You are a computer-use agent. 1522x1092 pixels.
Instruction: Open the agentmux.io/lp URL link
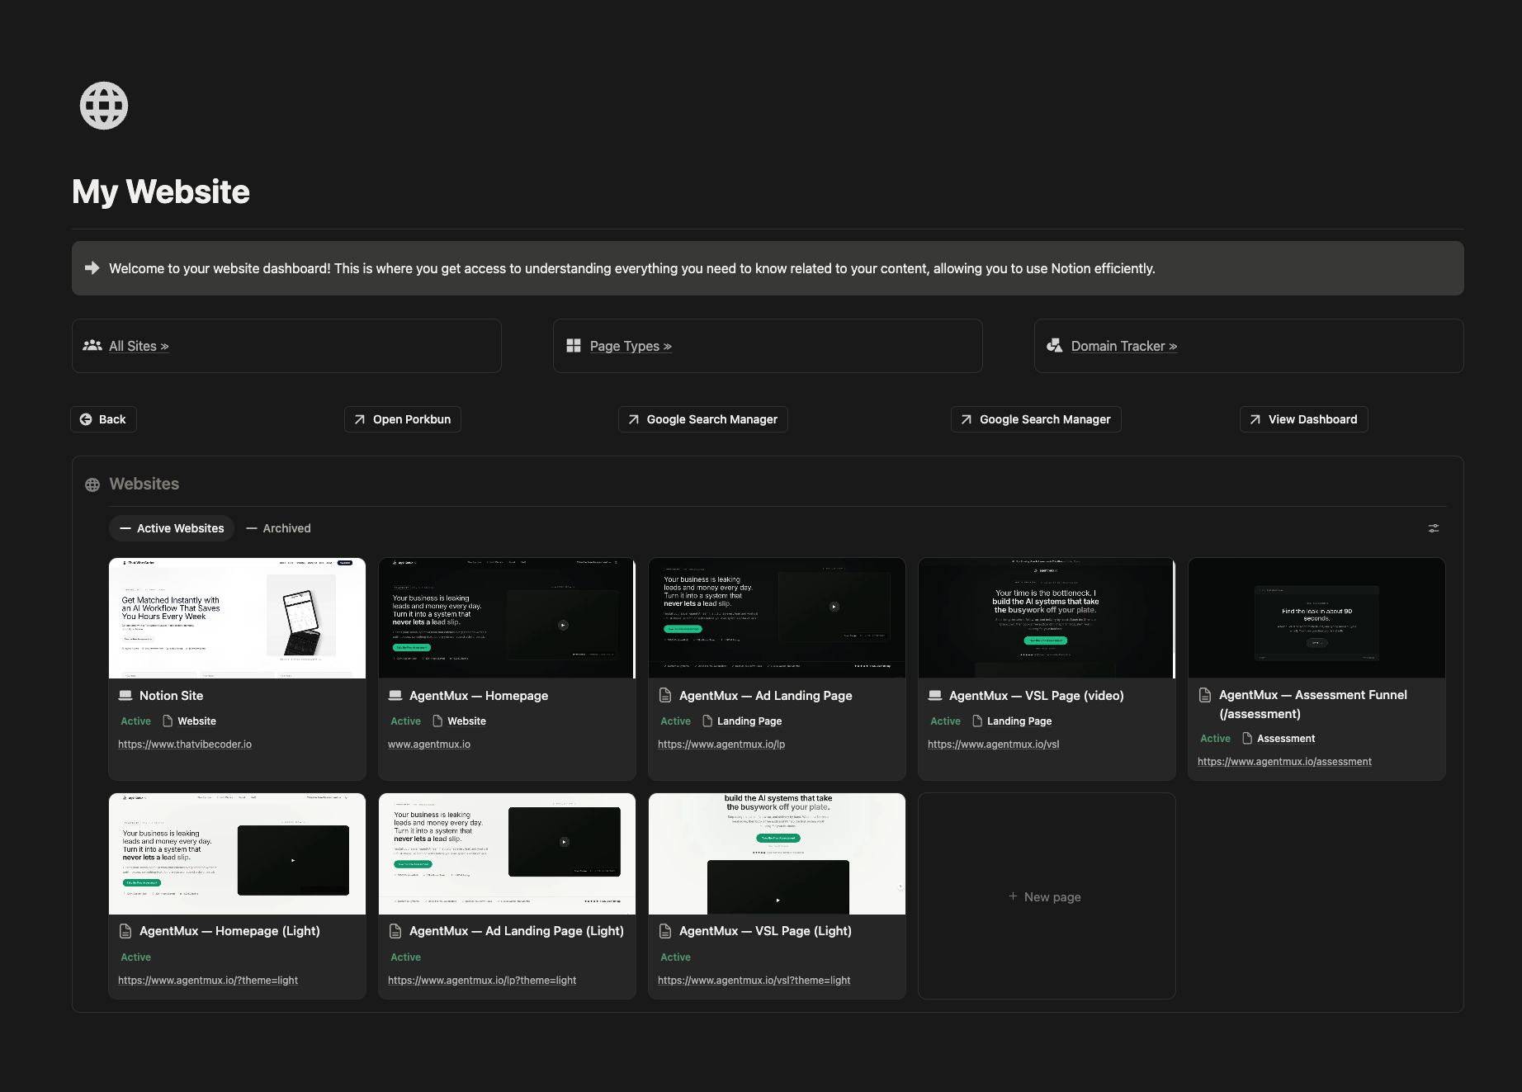pos(721,744)
